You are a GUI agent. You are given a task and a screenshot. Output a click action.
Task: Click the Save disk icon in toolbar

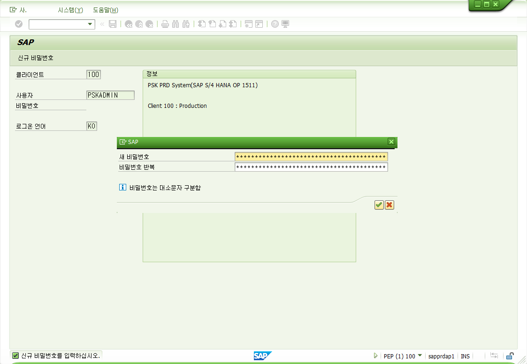pos(113,24)
